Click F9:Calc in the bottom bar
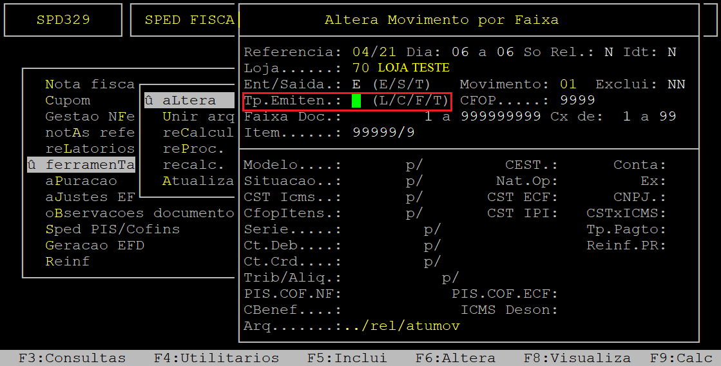 tap(681, 358)
